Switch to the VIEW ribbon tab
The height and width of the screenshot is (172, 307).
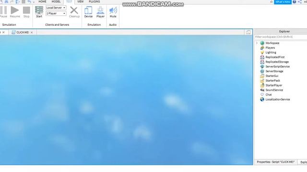(80, 1)
